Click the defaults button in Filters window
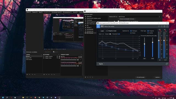This screenshot has height=99, width=176. pyautogui.click(x=141, y=77)
